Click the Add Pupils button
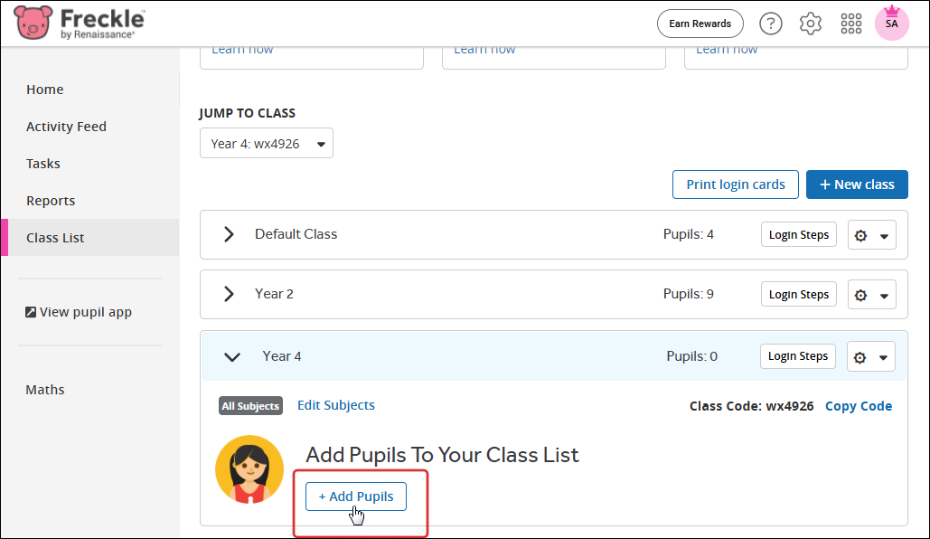The image size is (930, 539). pyautogui.click(x=356, y=496)
